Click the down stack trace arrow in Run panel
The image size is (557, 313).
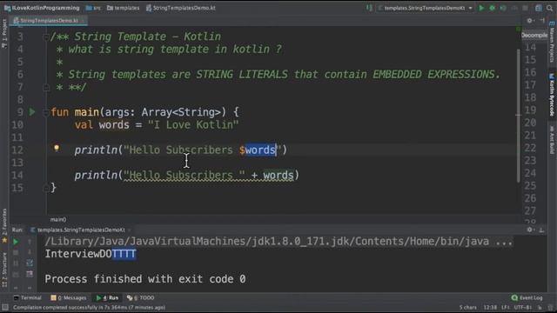tap(30, 252)
